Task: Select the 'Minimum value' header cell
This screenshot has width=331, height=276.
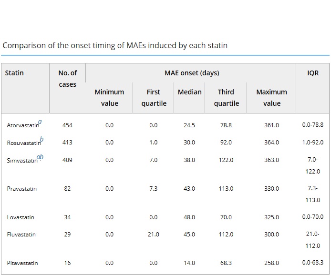Action: point(109,98)
